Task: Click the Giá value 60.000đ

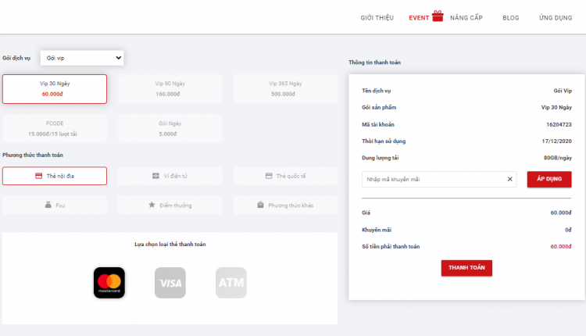Action: point(560,213)
